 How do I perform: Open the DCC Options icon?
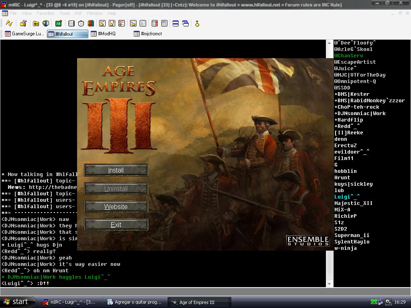tap(122, 24)
